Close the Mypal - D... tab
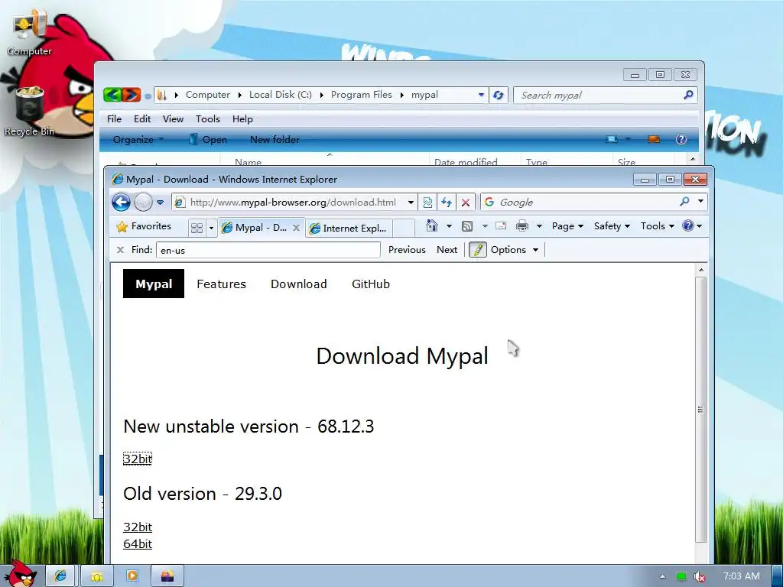Image resolution: width=783 pixels, height=587 pixels. click(x=296, y=228)
